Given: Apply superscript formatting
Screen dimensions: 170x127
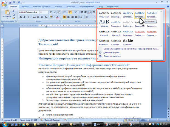Looking at the screenshot, I should (42, 17).
